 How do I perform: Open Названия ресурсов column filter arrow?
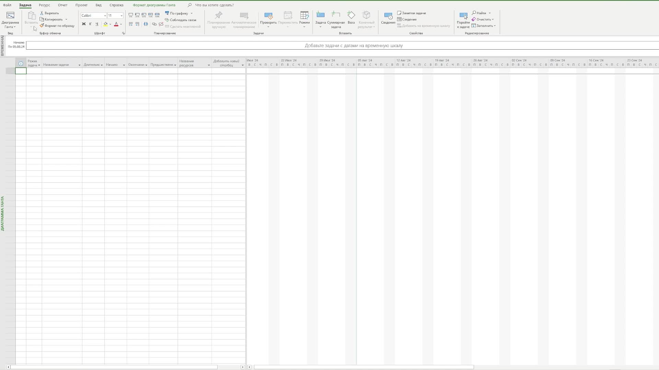209,65
